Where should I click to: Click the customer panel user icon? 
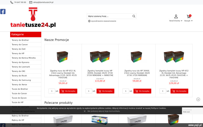(x=176, y=17)
